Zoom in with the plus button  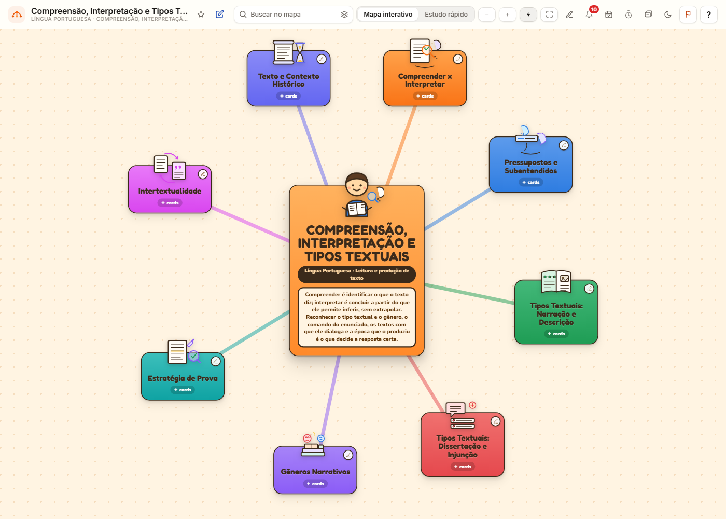(x=508, y=15)
